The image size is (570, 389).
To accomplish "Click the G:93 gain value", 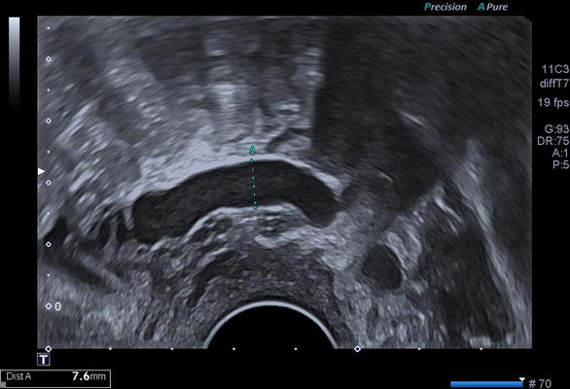I will pos(556,128).
